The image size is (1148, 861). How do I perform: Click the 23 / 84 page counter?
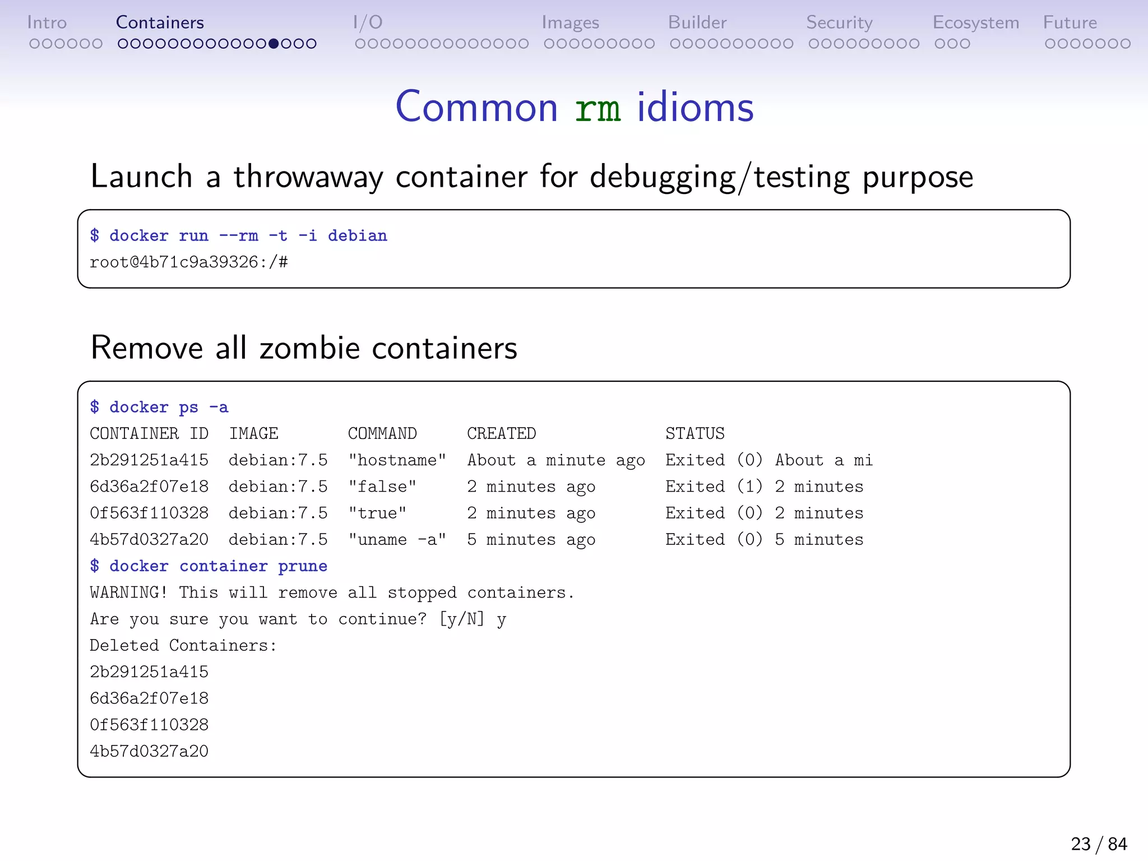[x=1099, y=844]
